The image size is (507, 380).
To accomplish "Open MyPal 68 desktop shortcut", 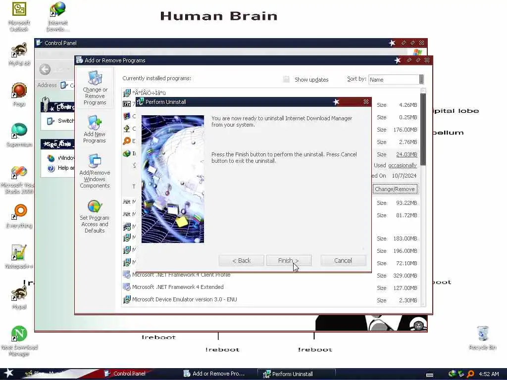I will tap(19, 54).
